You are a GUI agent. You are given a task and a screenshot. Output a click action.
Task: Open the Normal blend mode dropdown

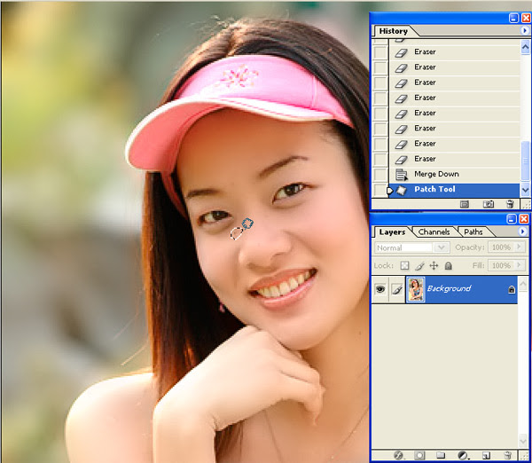[442, 247]
